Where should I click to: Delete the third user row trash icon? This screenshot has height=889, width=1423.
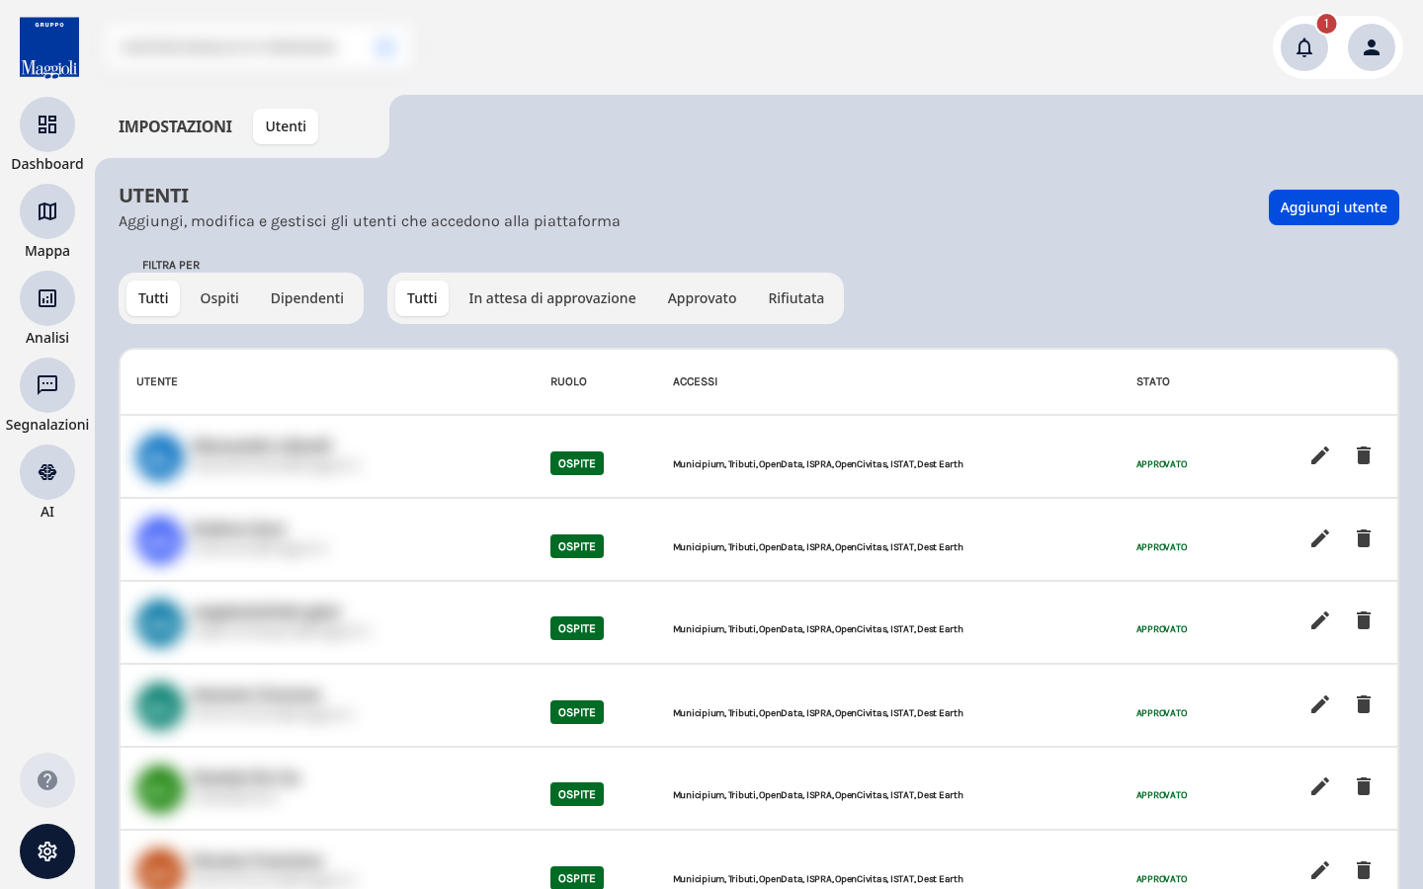coord(1364,620)
